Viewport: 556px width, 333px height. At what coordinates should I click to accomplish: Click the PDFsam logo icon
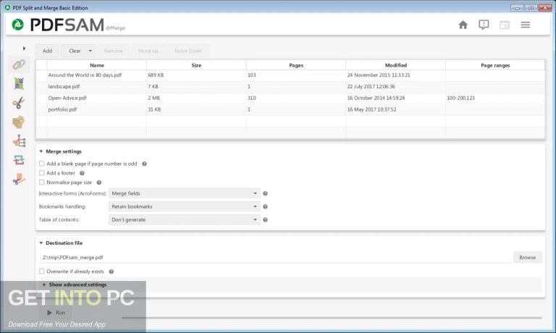tap(17, 25)
